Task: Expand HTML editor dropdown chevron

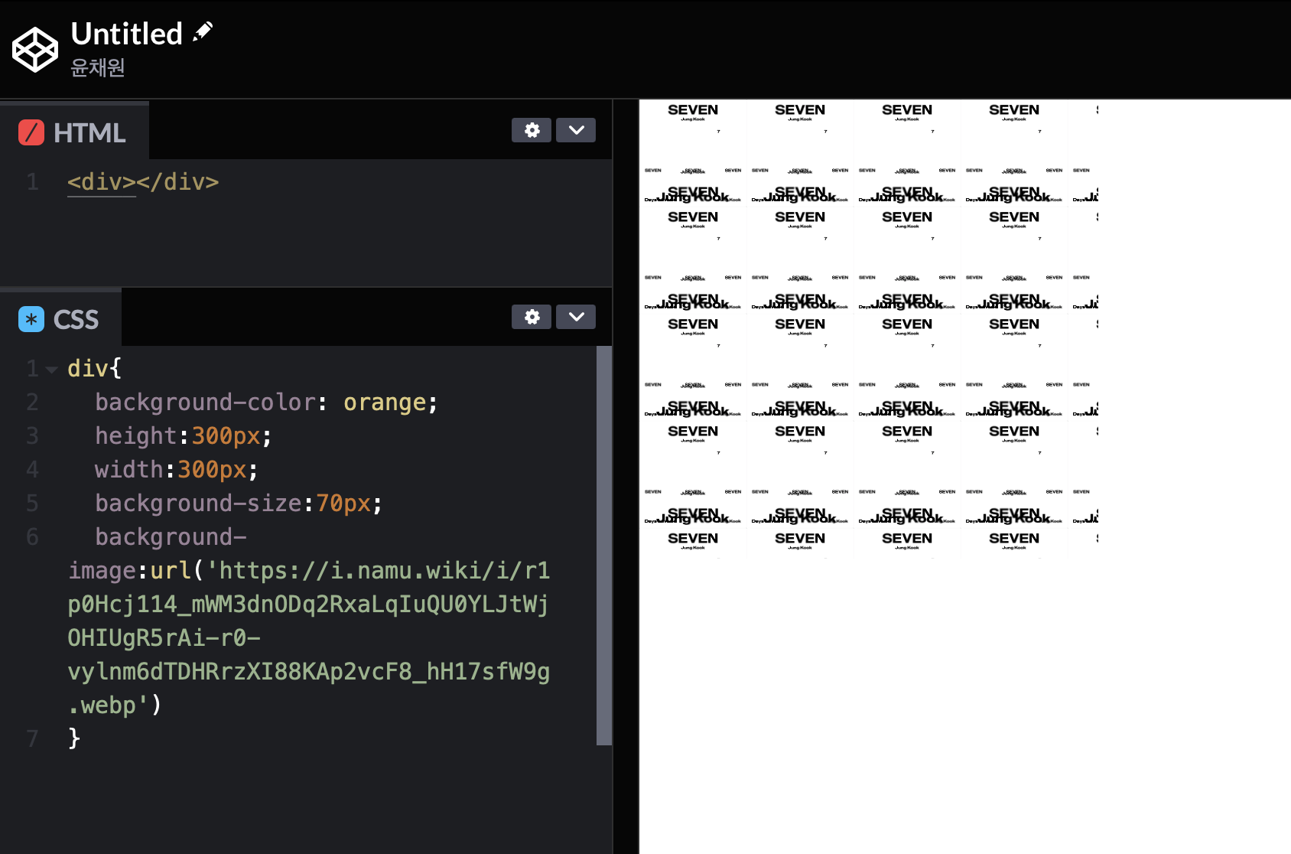Action: click(576, 130)
